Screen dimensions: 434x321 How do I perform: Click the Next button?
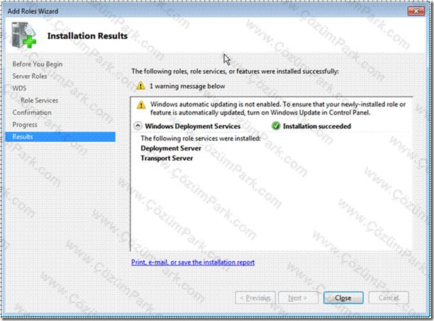point(298,298)
